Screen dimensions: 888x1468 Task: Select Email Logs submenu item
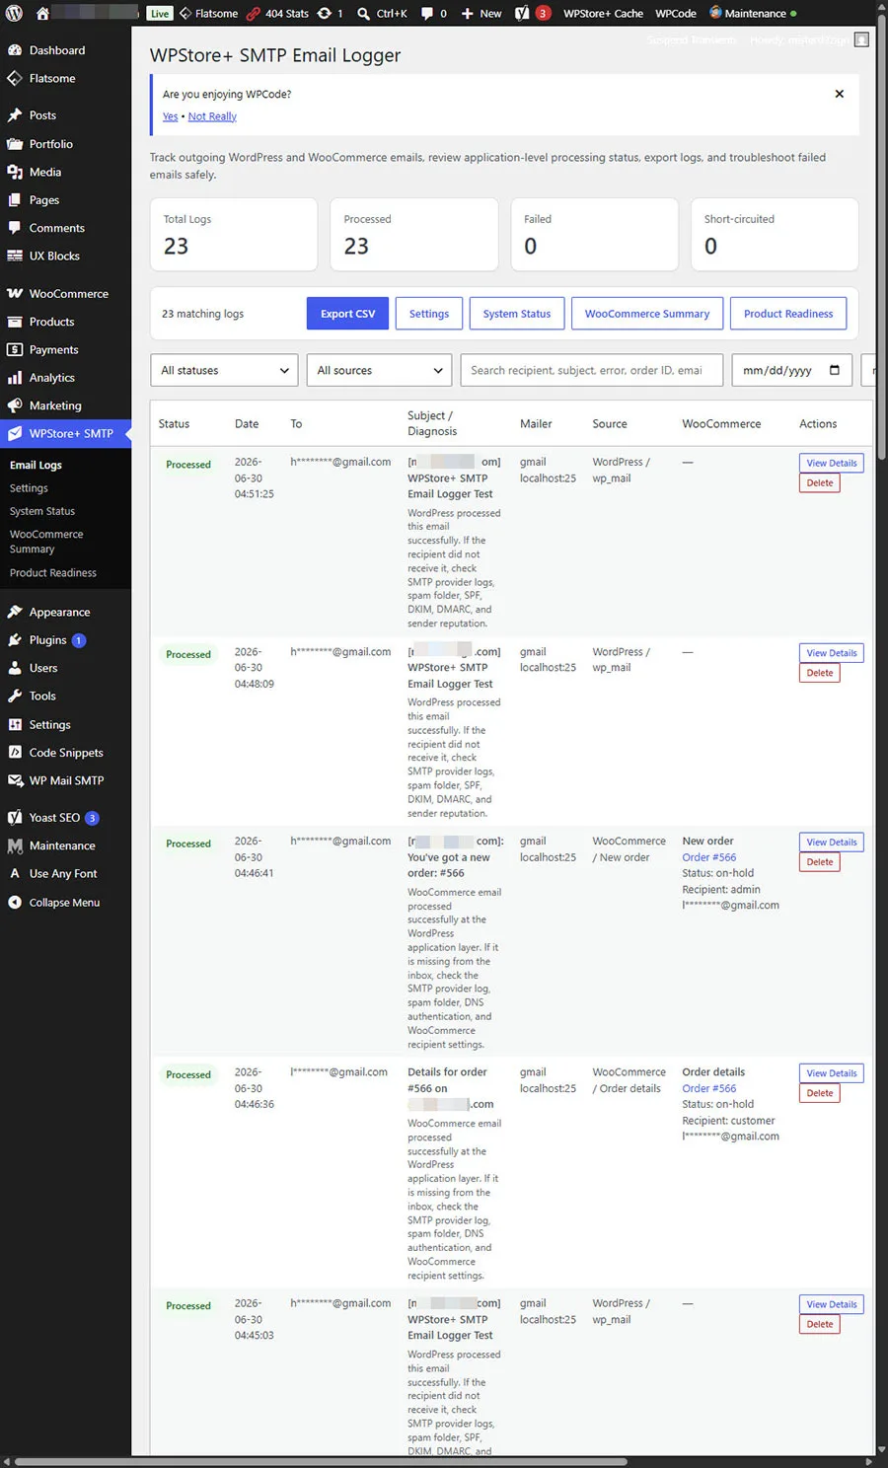(x=36, y=466)
